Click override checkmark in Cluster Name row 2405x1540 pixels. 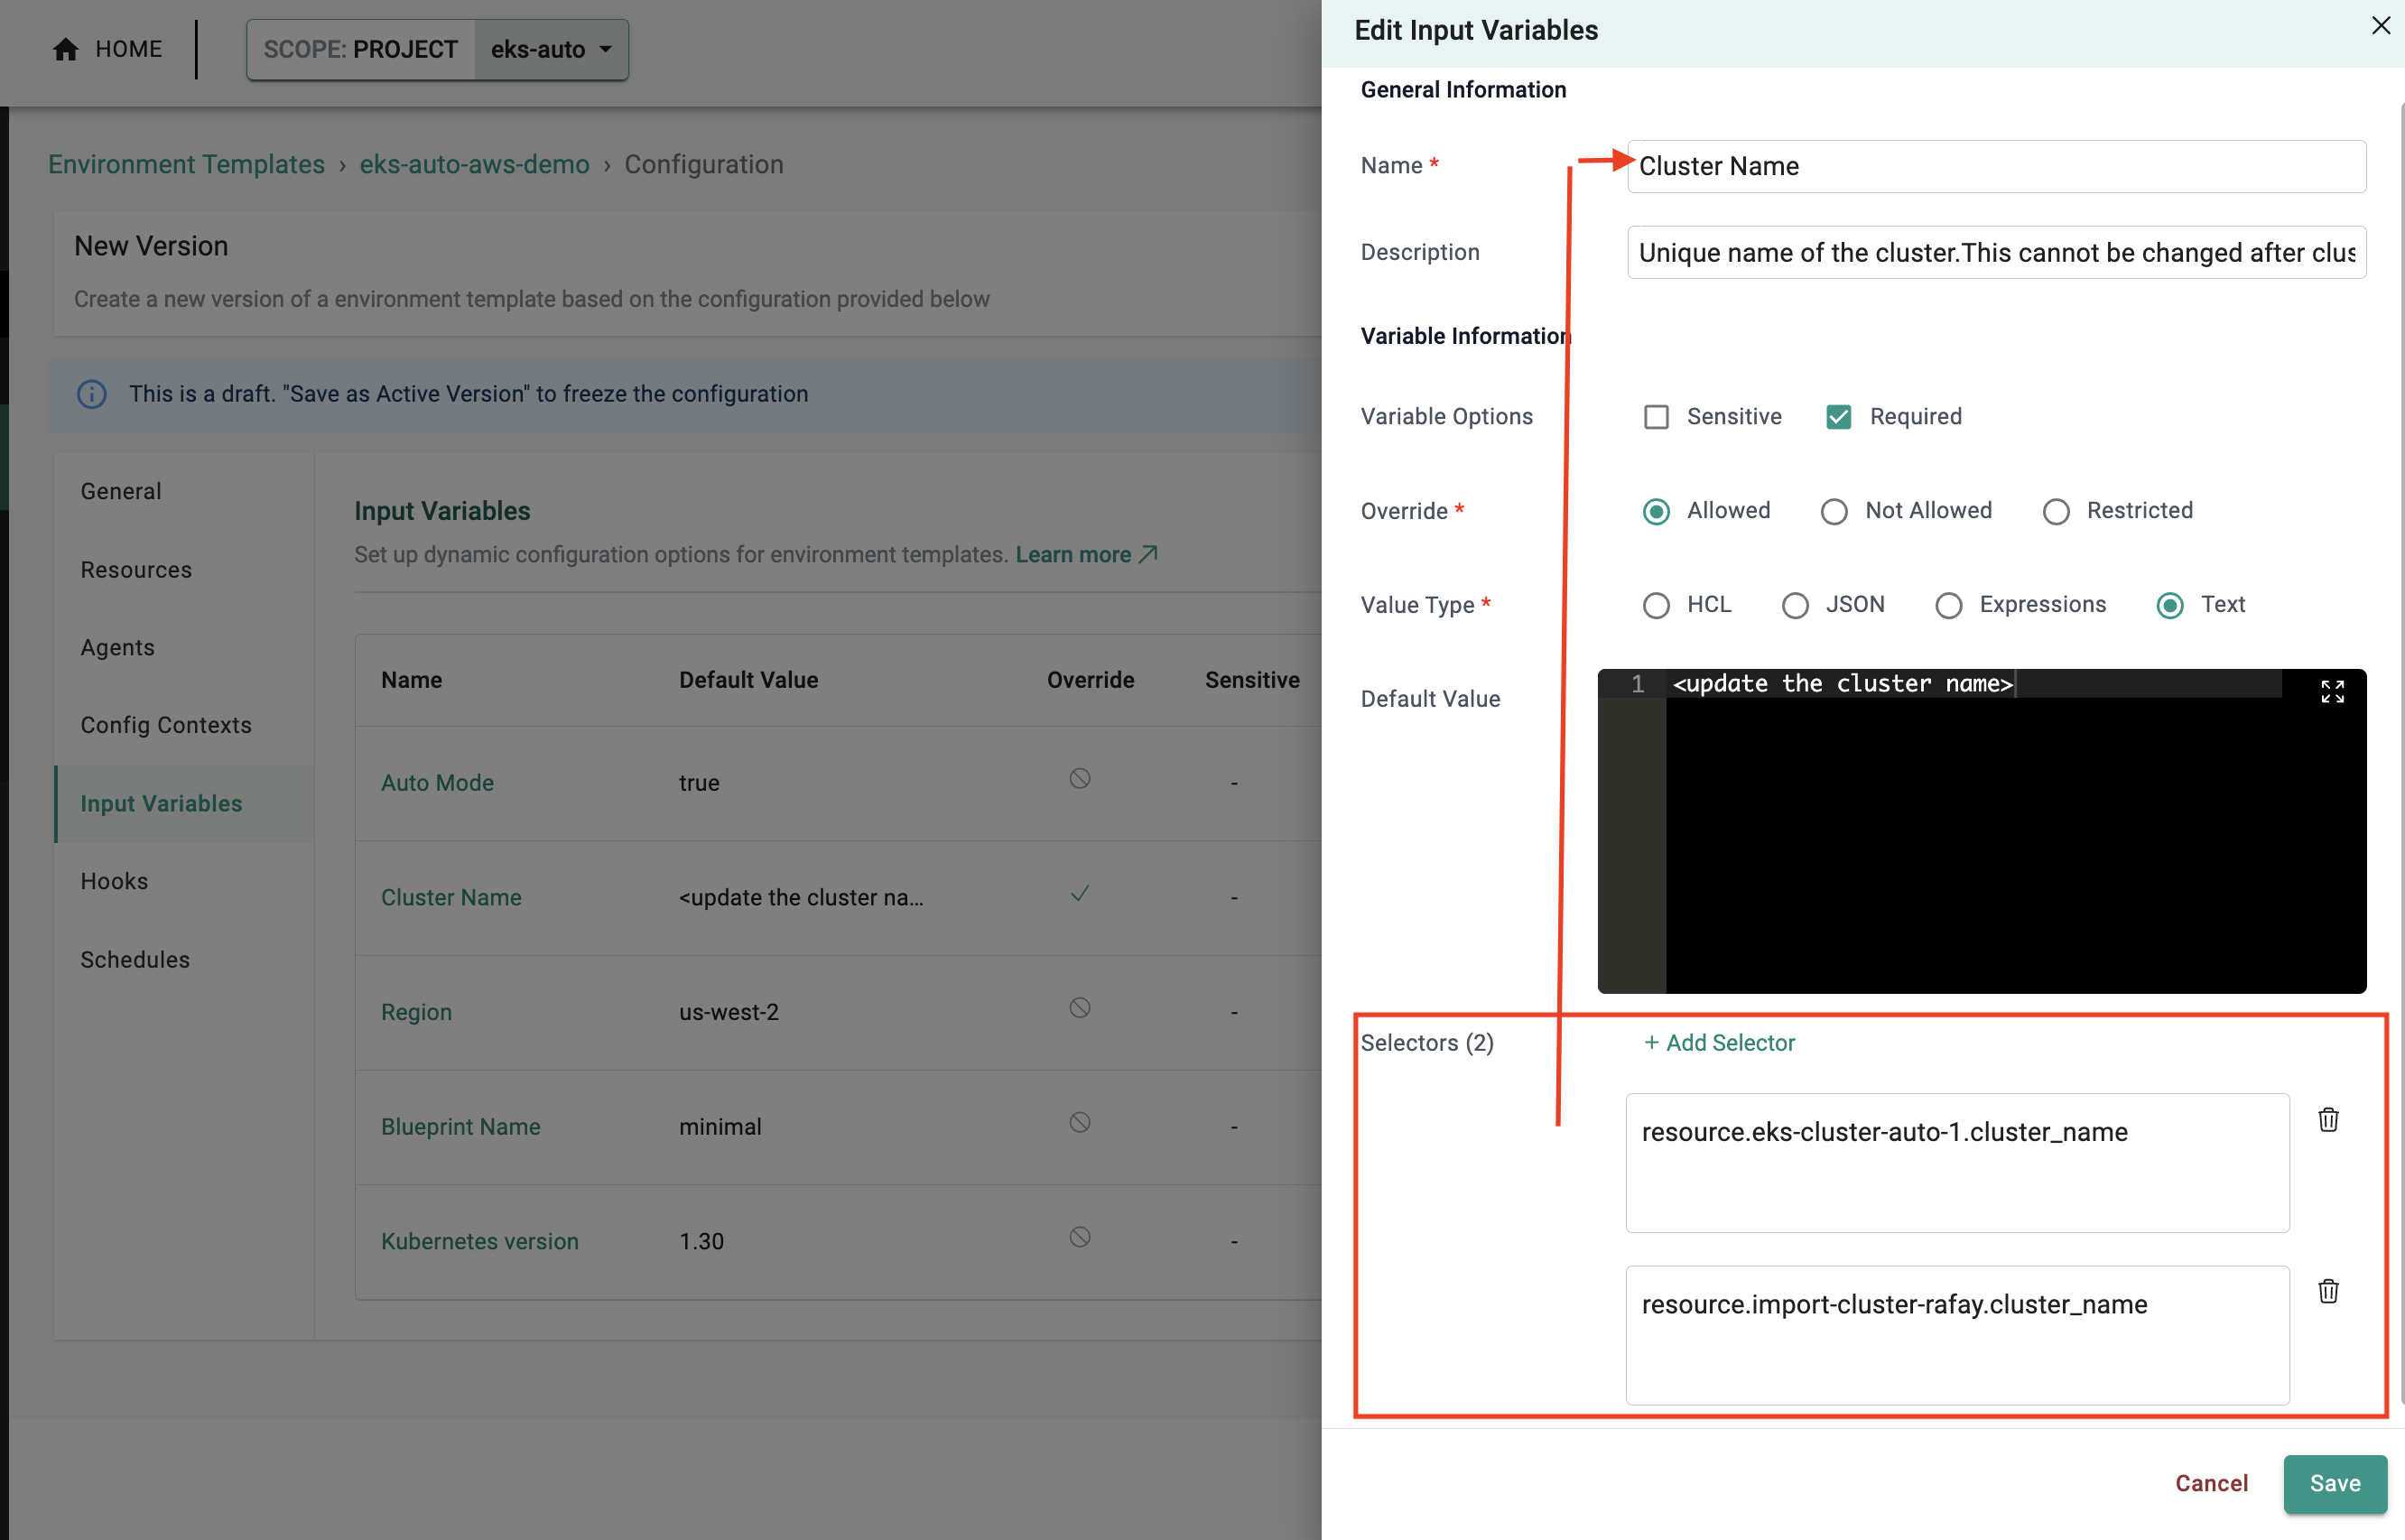[x=1080, y=893]
